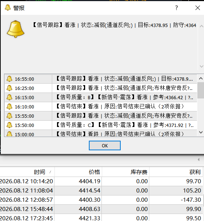204x221 pixels.
Task: Click the bell icon for the 15:50:00 alert
Action: (x=10, y=125)
